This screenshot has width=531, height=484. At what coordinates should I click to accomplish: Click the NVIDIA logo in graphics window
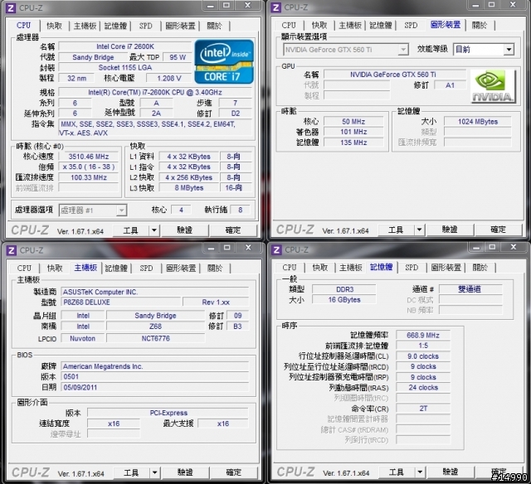(493, 86)
